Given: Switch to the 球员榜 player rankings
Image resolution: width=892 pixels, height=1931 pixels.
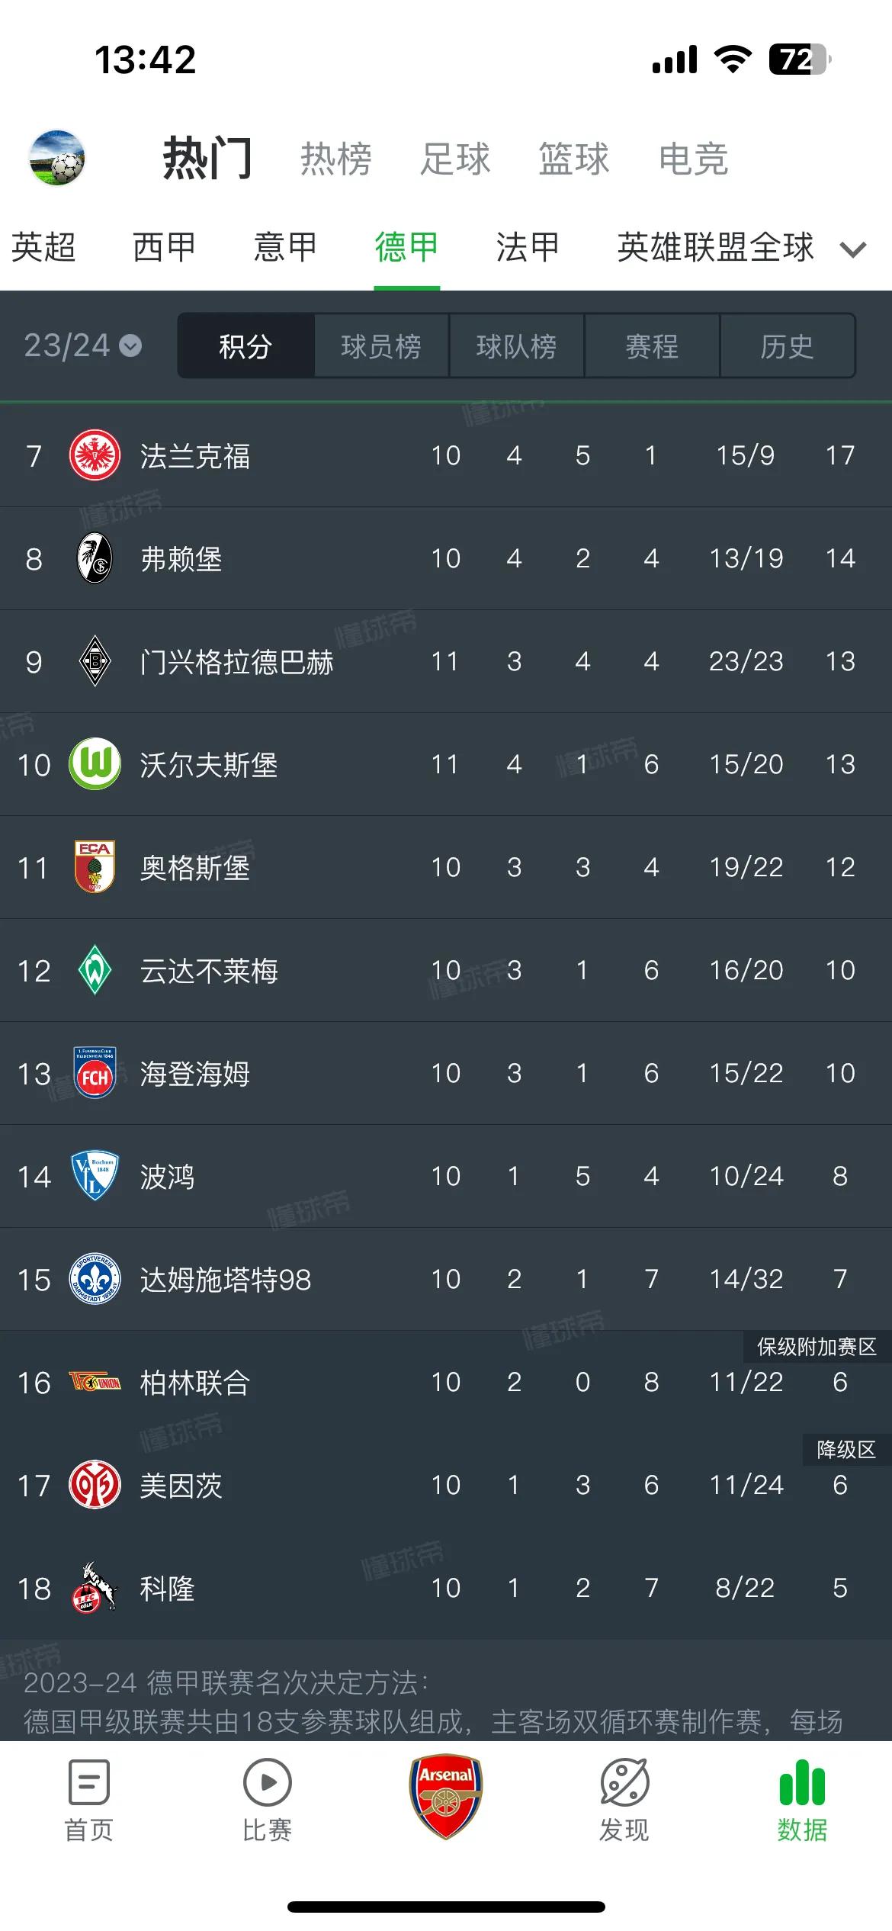Looking at the screenshot, I should 381,347.
